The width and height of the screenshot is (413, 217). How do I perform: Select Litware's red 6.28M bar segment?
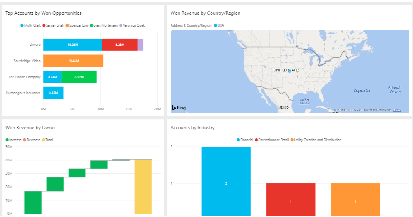(x=120, y=45)
